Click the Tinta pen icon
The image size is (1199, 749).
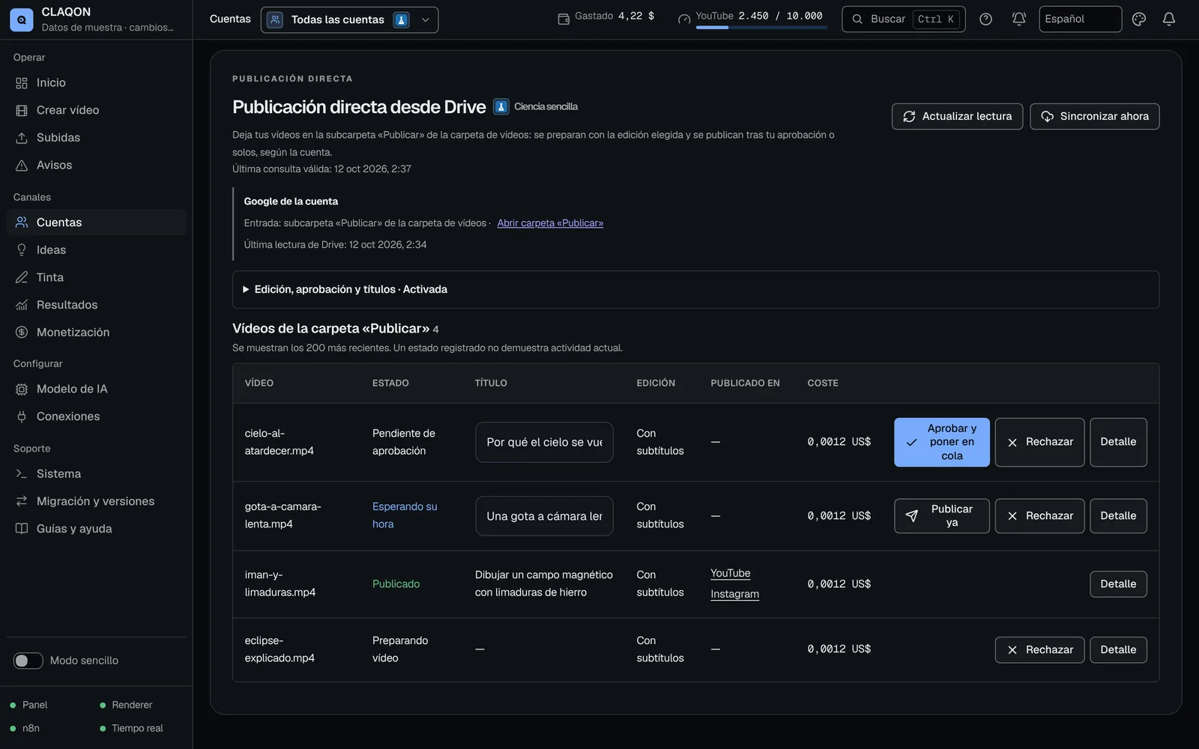(22, 278)
